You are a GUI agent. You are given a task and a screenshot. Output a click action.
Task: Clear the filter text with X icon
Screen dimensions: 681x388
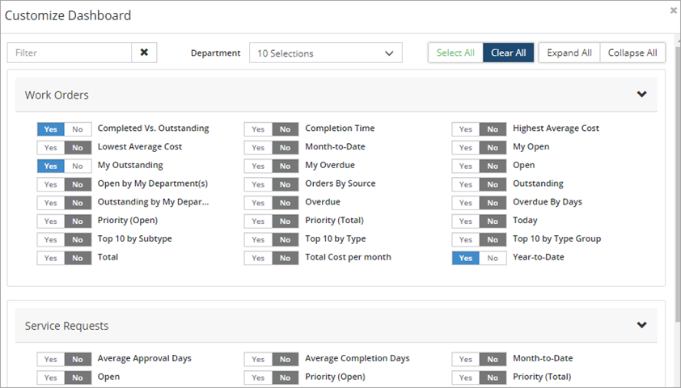pos(144,53)
